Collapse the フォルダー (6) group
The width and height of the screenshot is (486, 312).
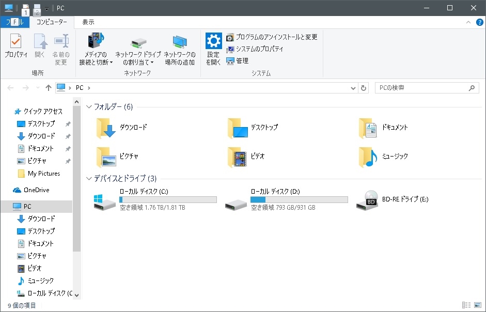[89, 107]
